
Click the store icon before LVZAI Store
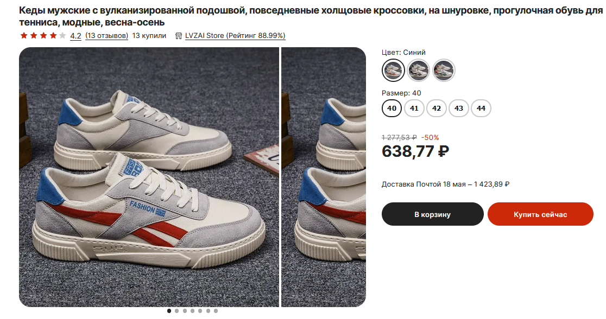[x=179, y=36]
